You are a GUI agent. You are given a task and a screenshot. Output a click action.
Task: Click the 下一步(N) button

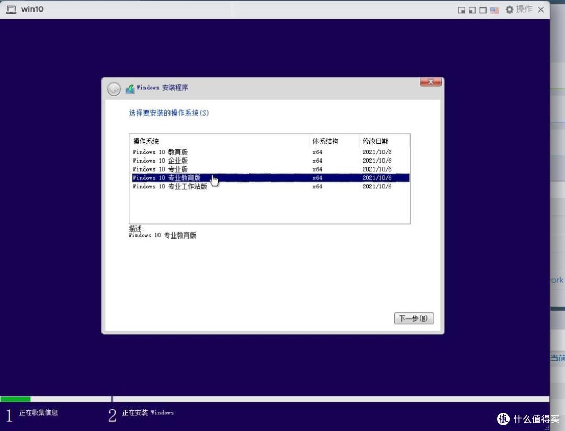click(414, 318)
